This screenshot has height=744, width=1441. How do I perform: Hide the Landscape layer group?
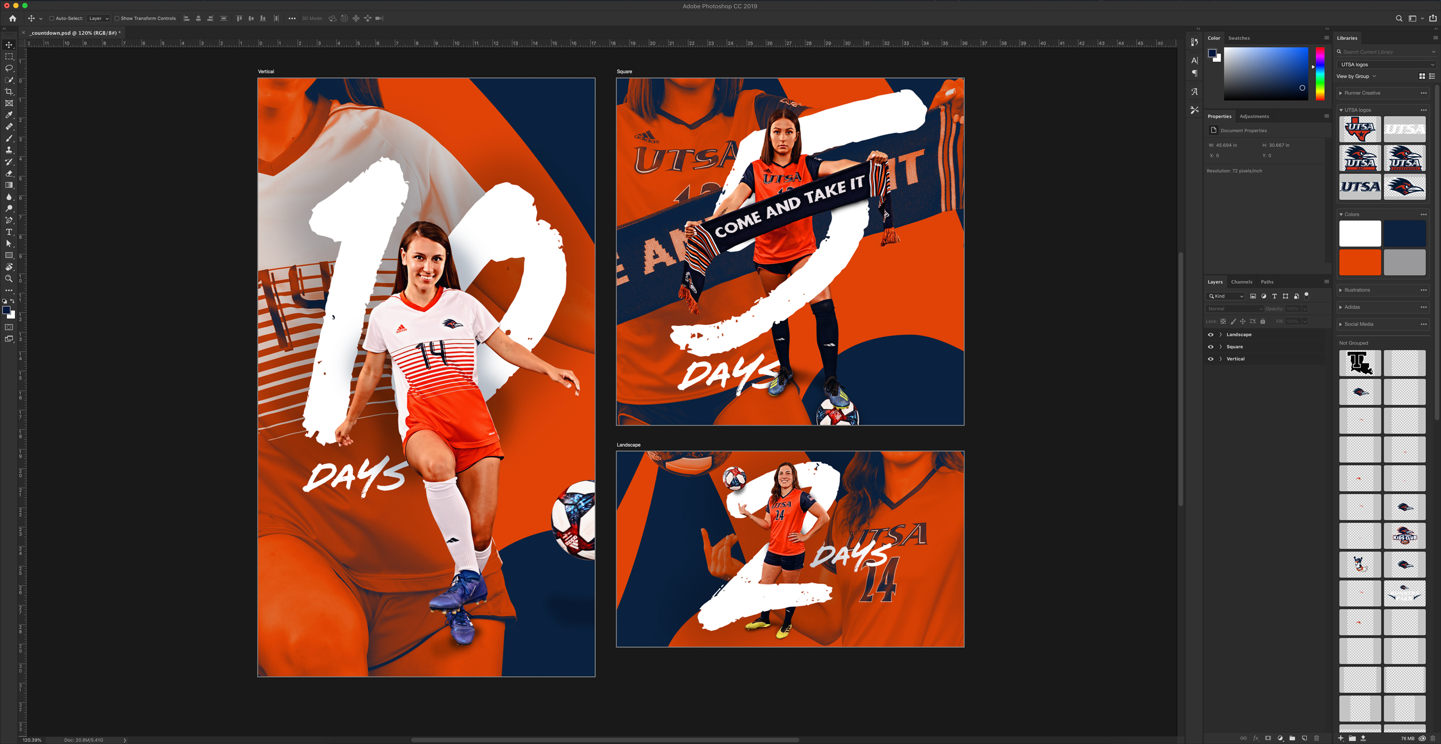click(1210, 335)
